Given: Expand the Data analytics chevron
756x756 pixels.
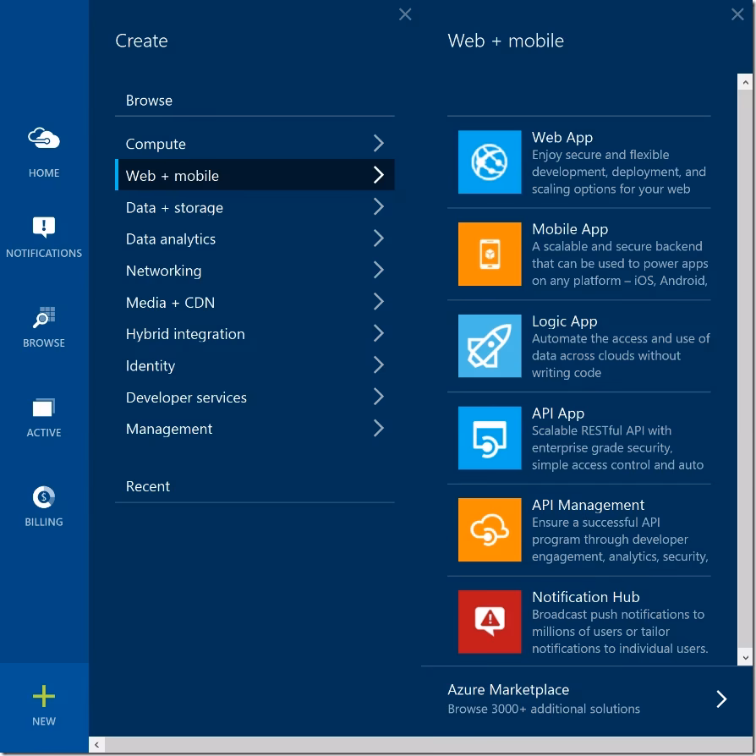Looking at the screenshot, I should (x=379, y=238).
